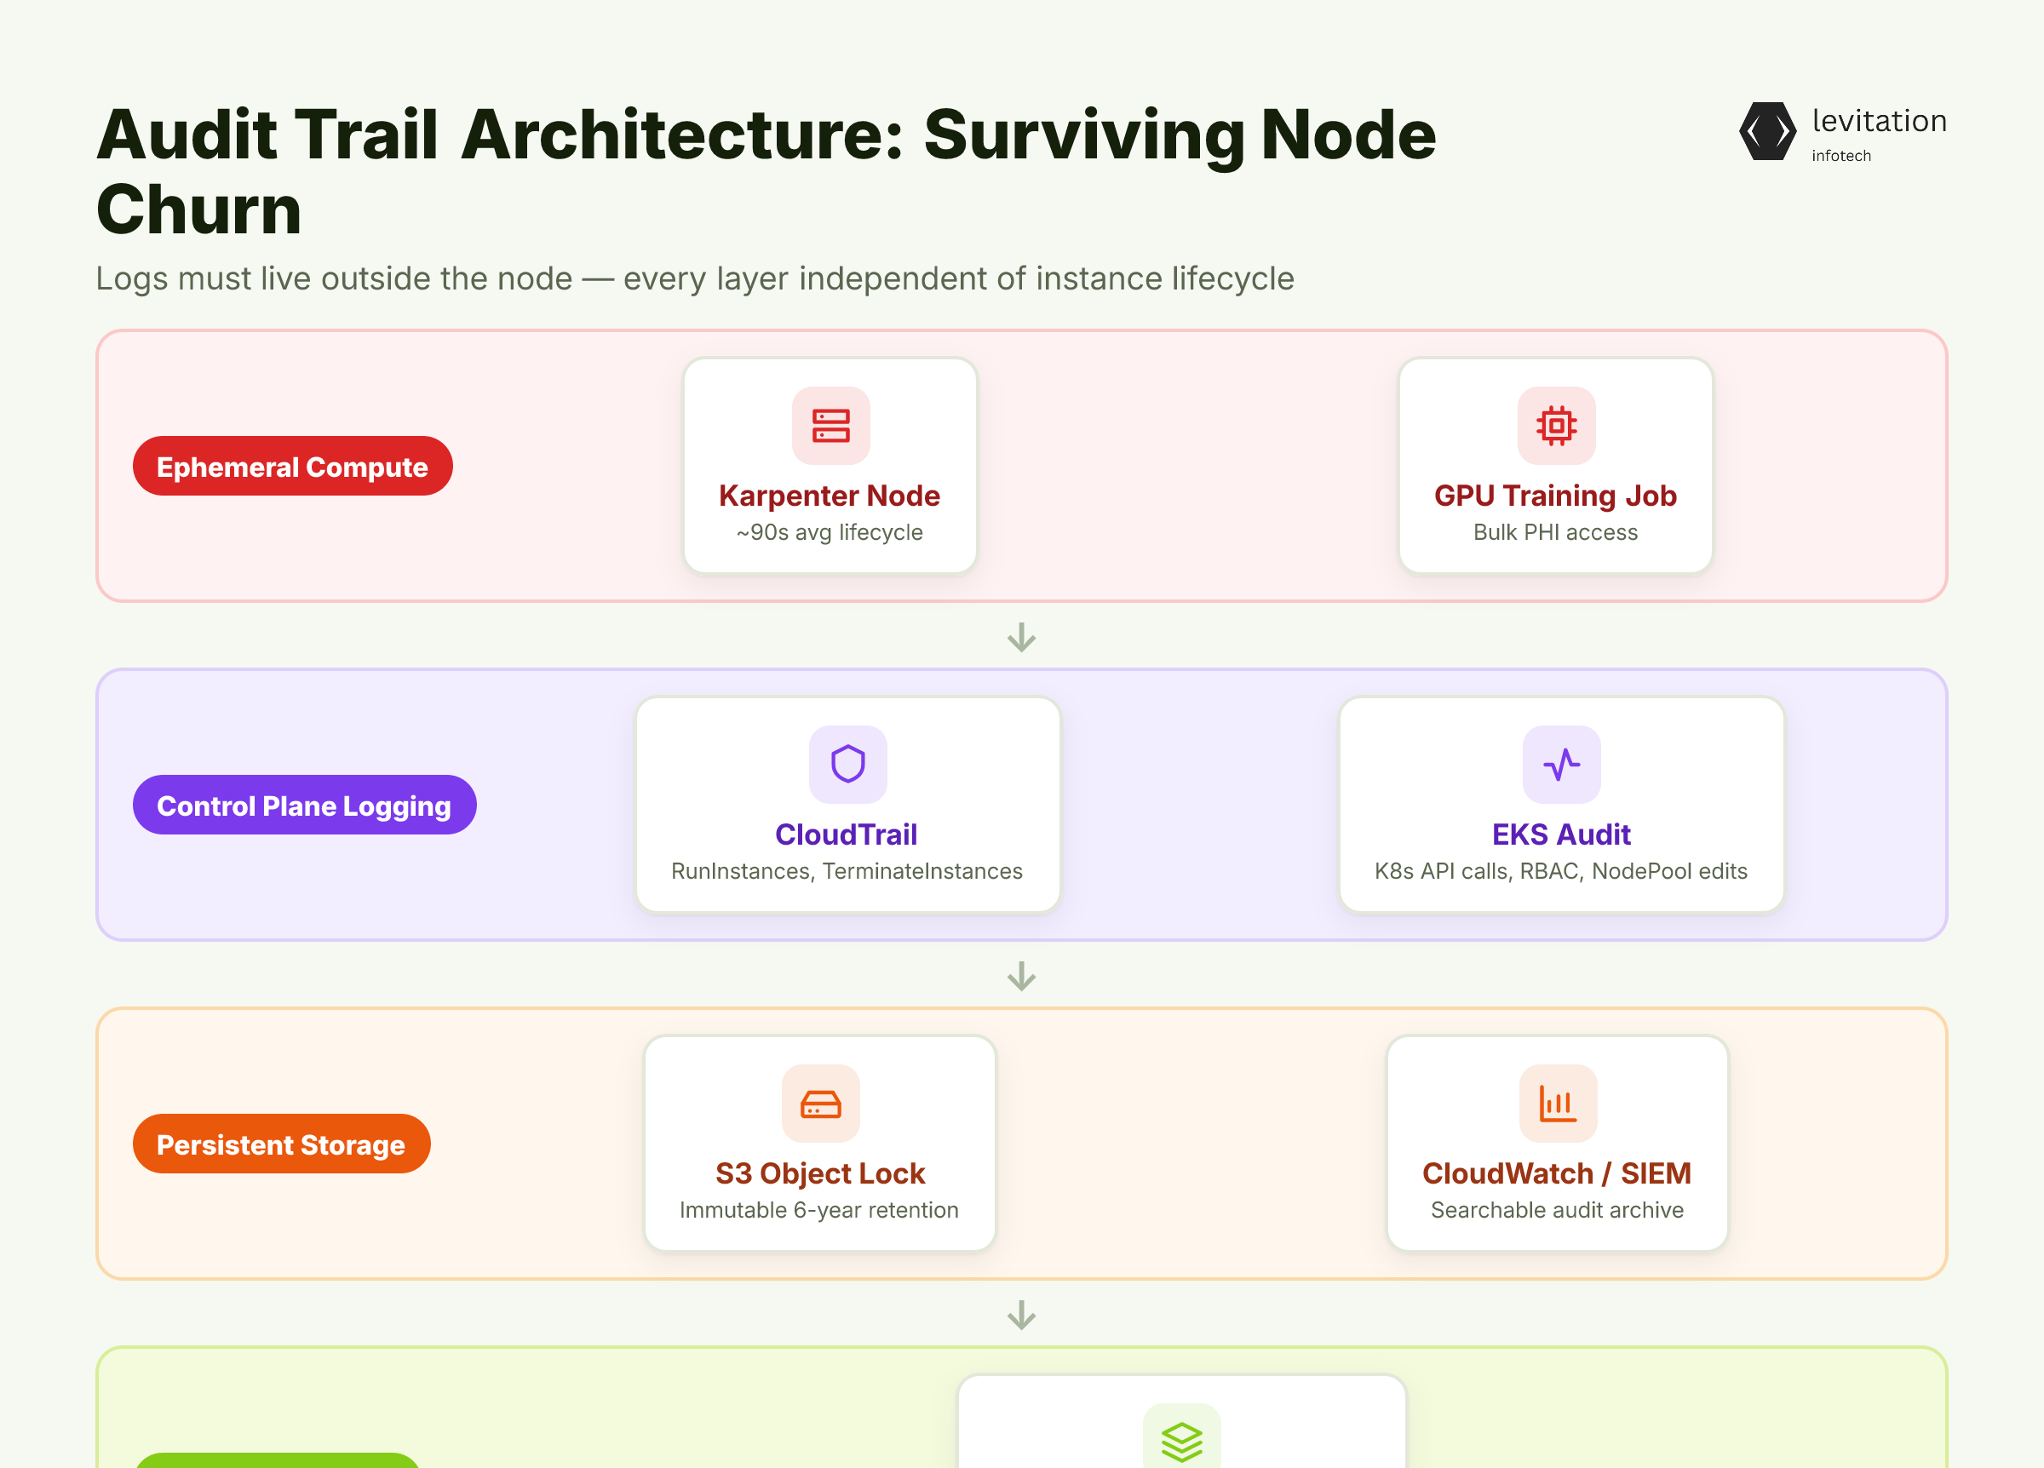Click the levitation hexagon logo icon
The image size is (2044, 1468).
pos(1767,132)
